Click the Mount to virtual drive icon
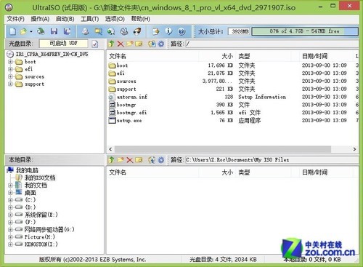 124,31
